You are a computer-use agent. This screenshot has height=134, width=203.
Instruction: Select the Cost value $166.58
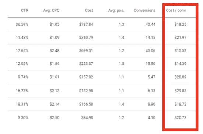click(86, 104)
